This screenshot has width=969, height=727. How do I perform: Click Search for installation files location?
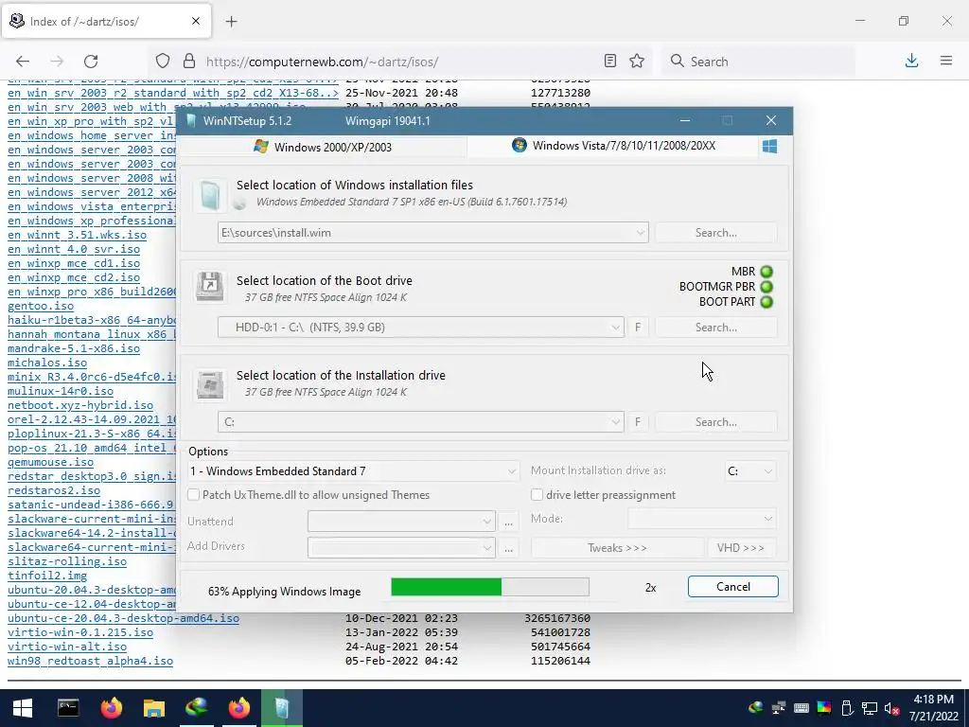click(x=715, y=233)
